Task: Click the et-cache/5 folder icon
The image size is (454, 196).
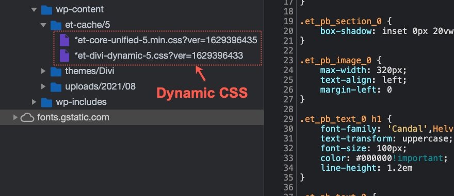Action: 56,25
